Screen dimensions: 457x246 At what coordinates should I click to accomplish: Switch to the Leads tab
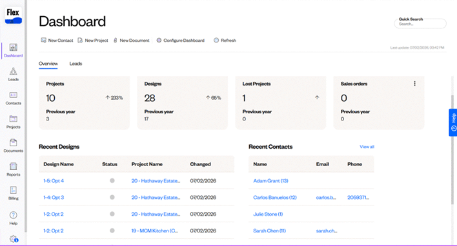point(76,64)
